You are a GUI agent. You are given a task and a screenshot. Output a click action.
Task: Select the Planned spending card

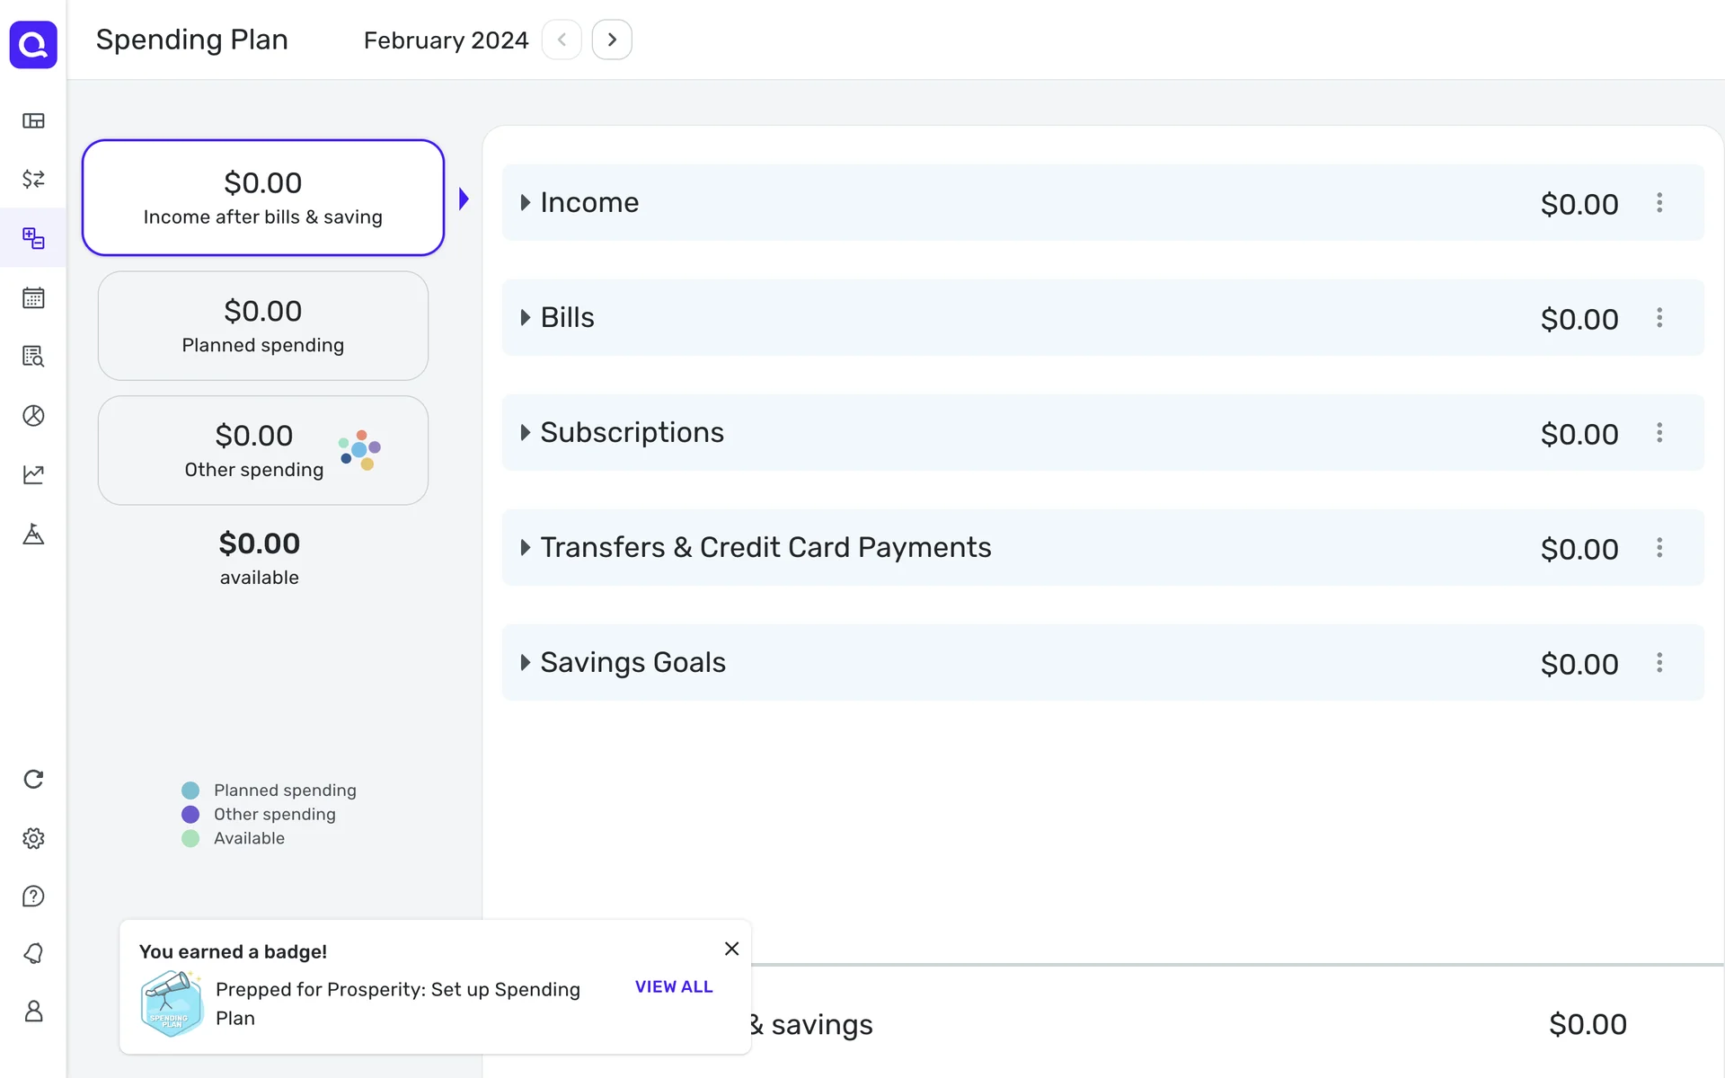click(262, 326)
